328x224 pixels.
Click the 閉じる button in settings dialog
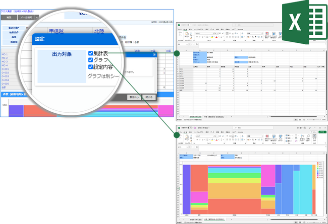pos(149,97)
